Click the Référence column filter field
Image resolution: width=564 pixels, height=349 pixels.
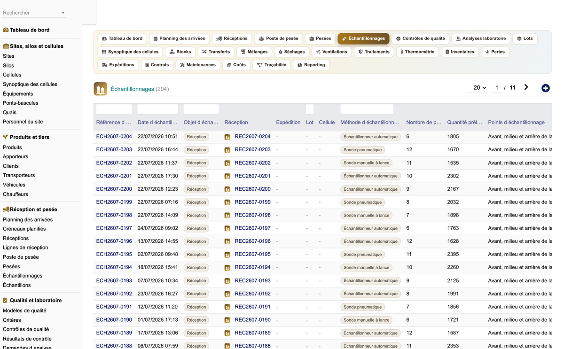click(x=114, y=109)
